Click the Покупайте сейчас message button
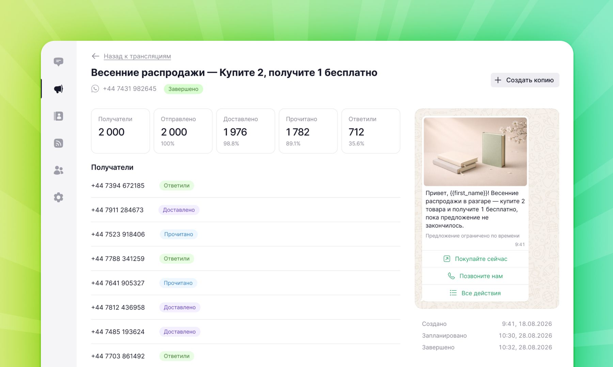This screenshot has height=367, width=613. (x=475, y=259)
